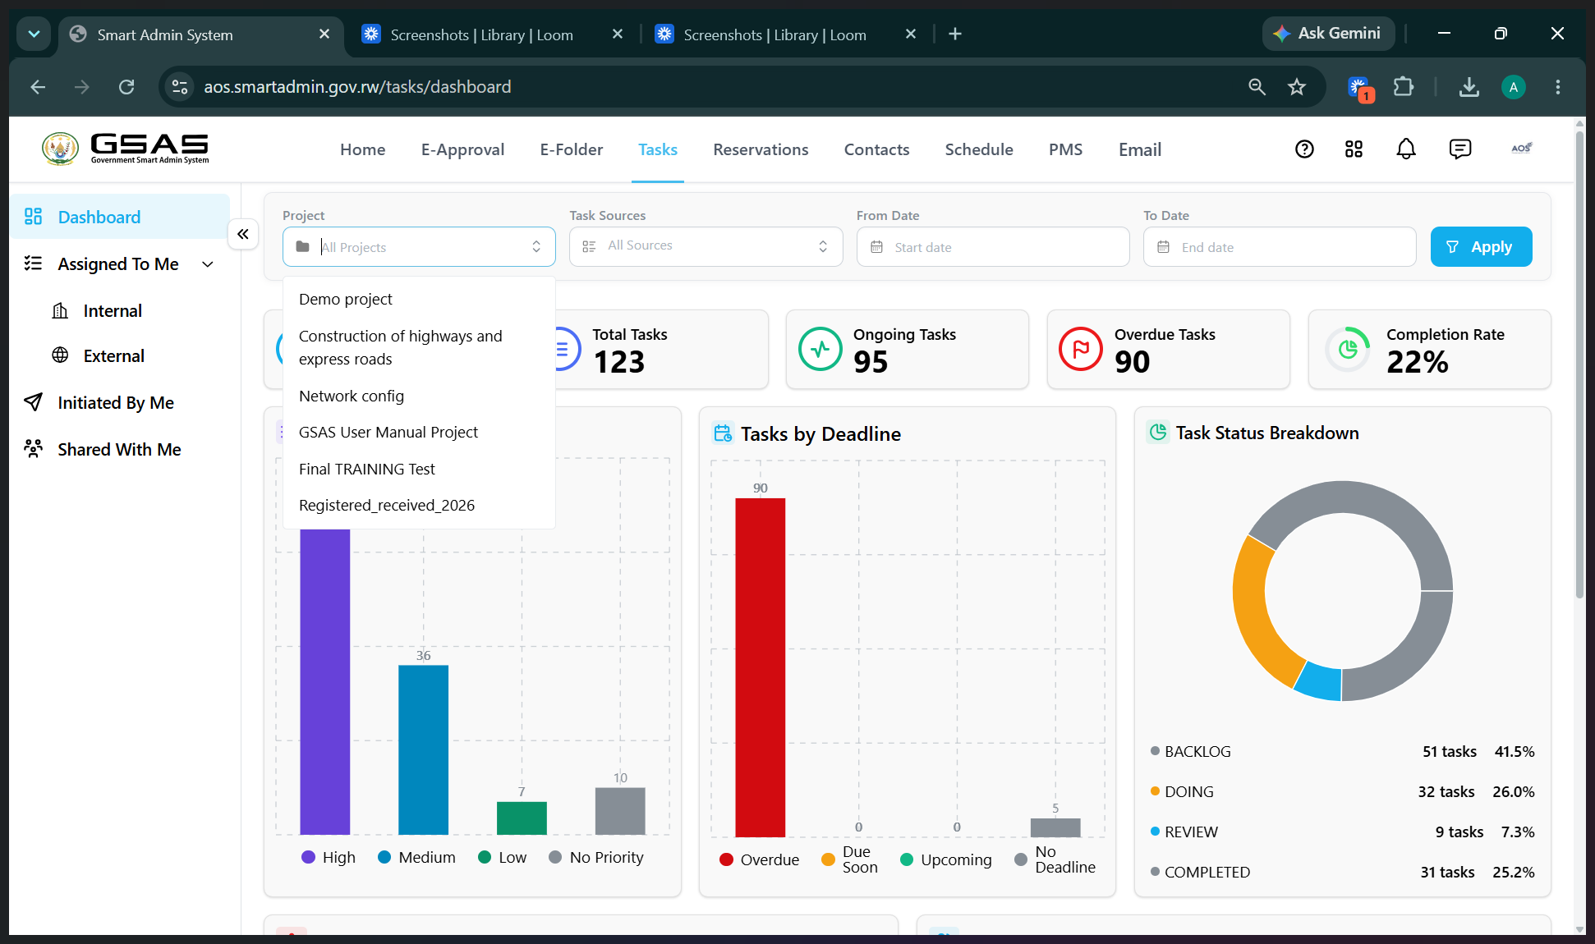Open the AOS user profile avatar

pos(1521,148)
